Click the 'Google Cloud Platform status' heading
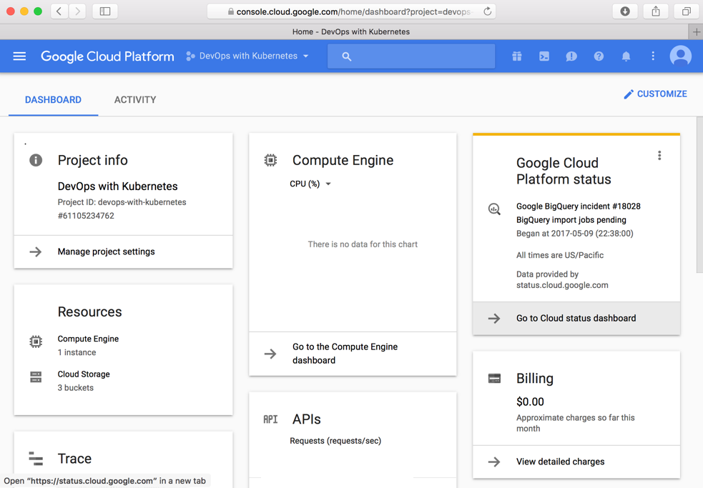This screenshot has width=703, height=488. [x=564, y=171]
